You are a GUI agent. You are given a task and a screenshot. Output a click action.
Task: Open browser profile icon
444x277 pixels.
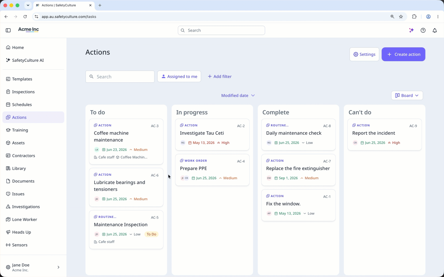[428, 17]
